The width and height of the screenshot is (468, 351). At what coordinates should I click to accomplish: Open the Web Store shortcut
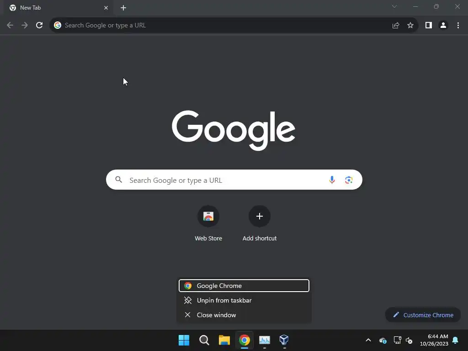(x=208, y=223)
